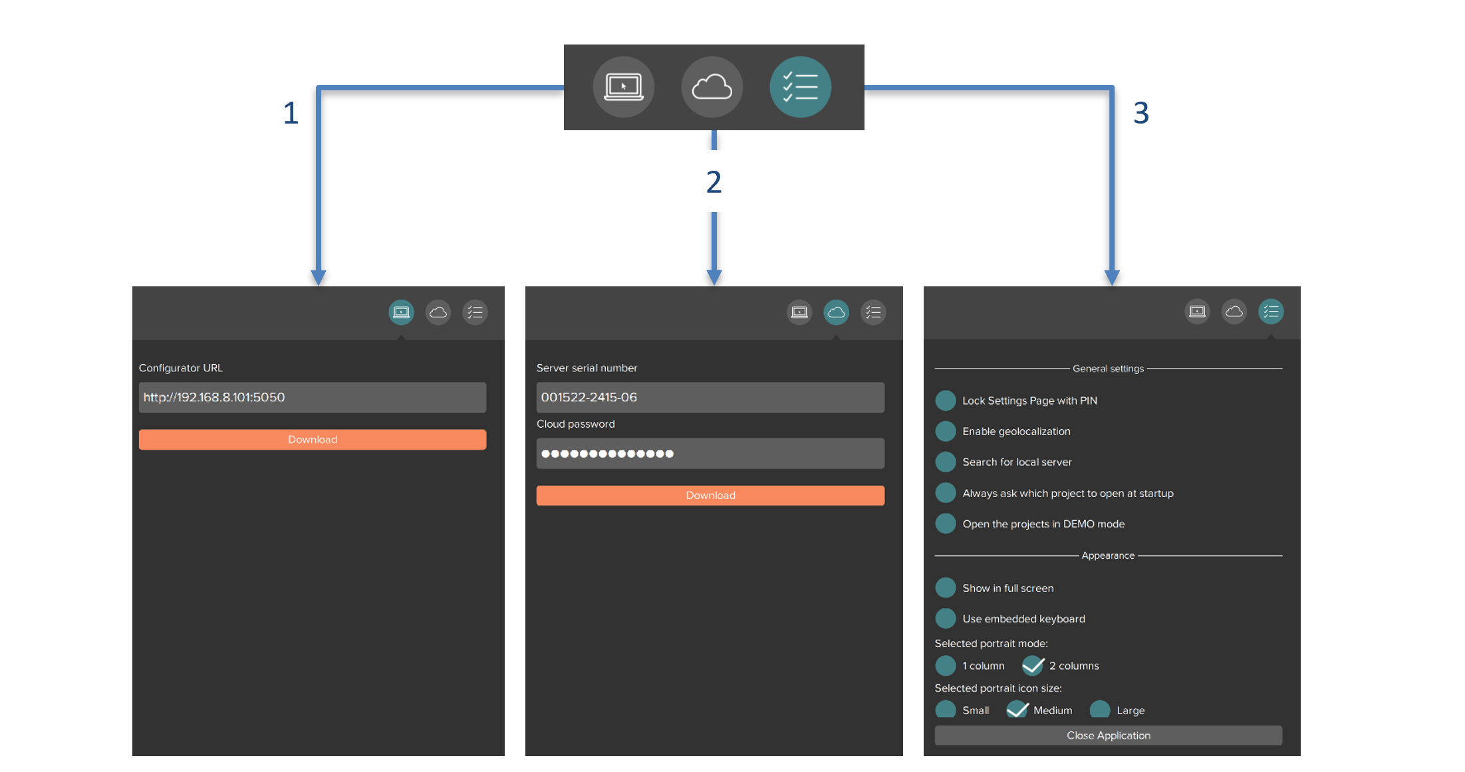Click the large laptop configurator icon
Image resolution: width=1465 pixels, height=772 pixels.
(x=623, y=87)
